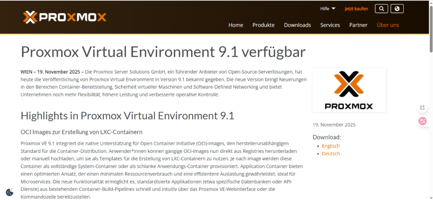Click the 'Highlights in Proxmox Virtual Environment 9.1' heading

(x=127, y=116)
